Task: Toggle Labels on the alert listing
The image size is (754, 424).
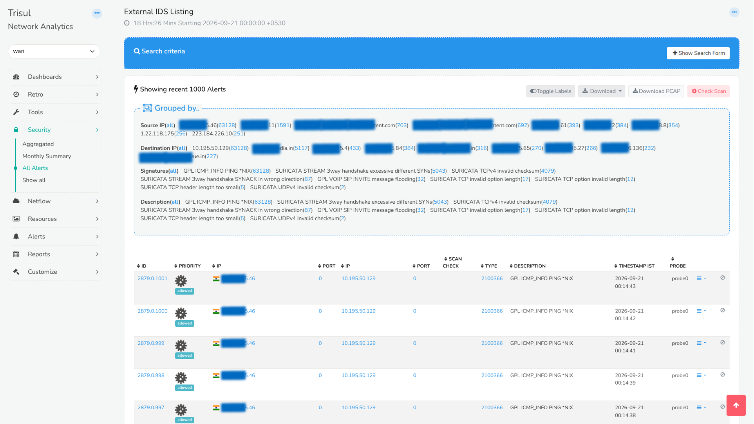Action: point(551,91)
